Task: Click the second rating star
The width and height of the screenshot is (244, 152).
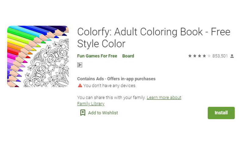Action: tap(195, 56)
